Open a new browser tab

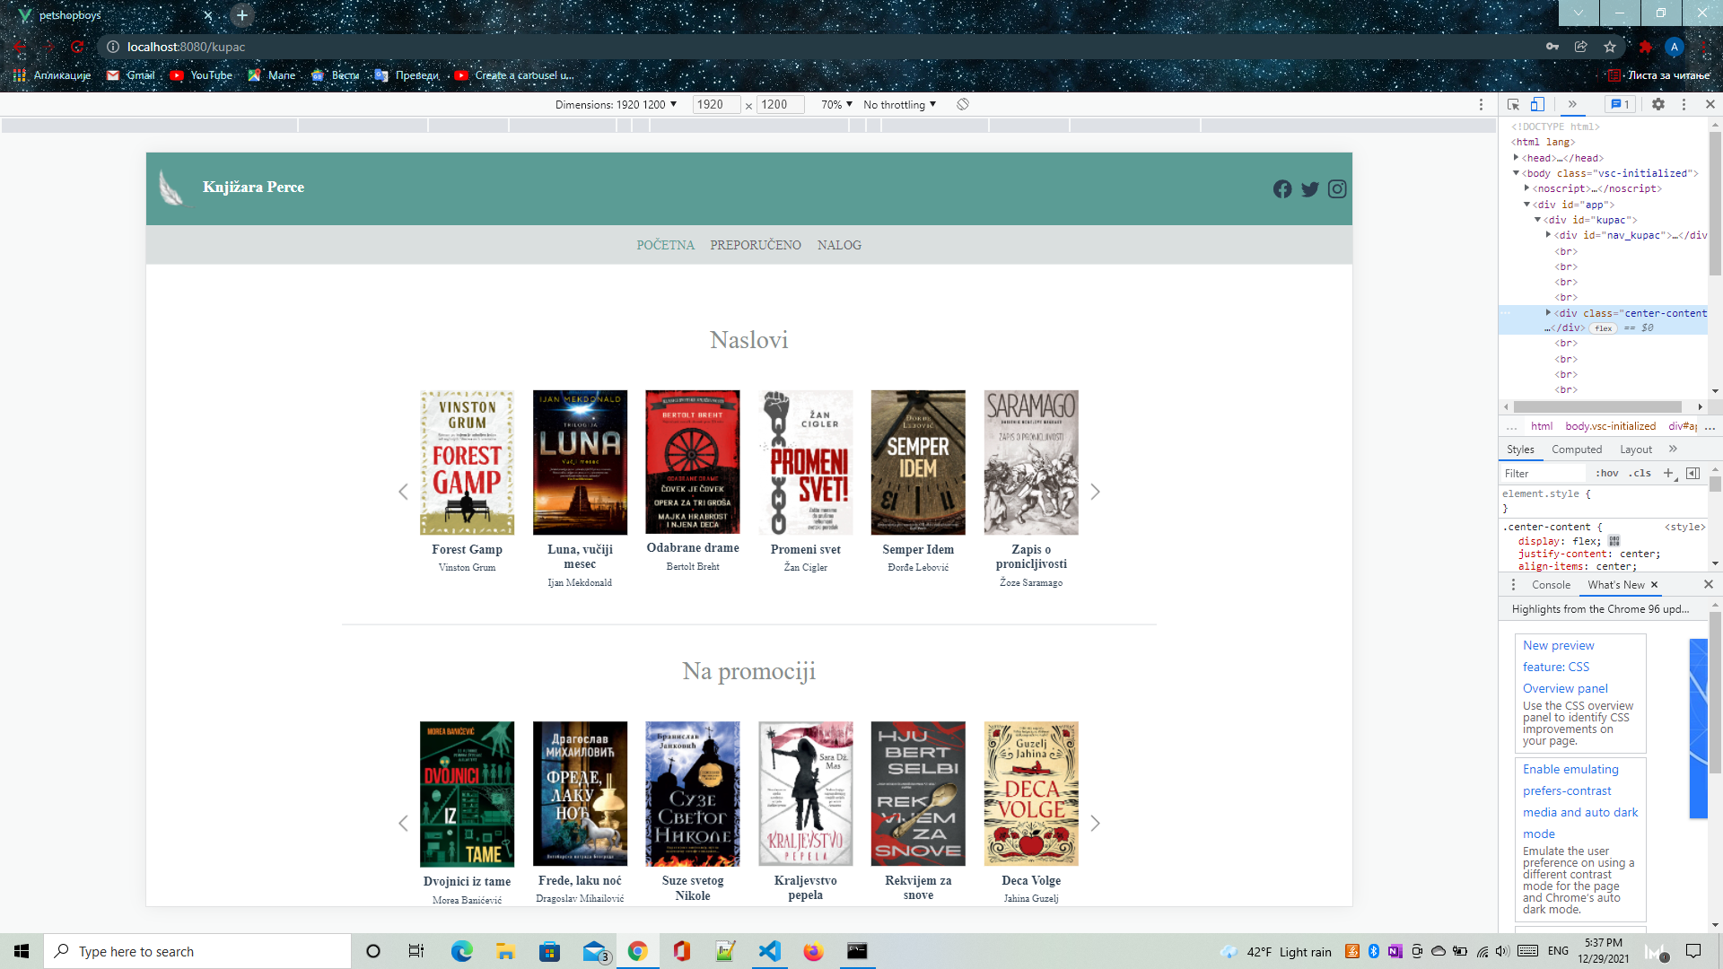tap(241, 15)
